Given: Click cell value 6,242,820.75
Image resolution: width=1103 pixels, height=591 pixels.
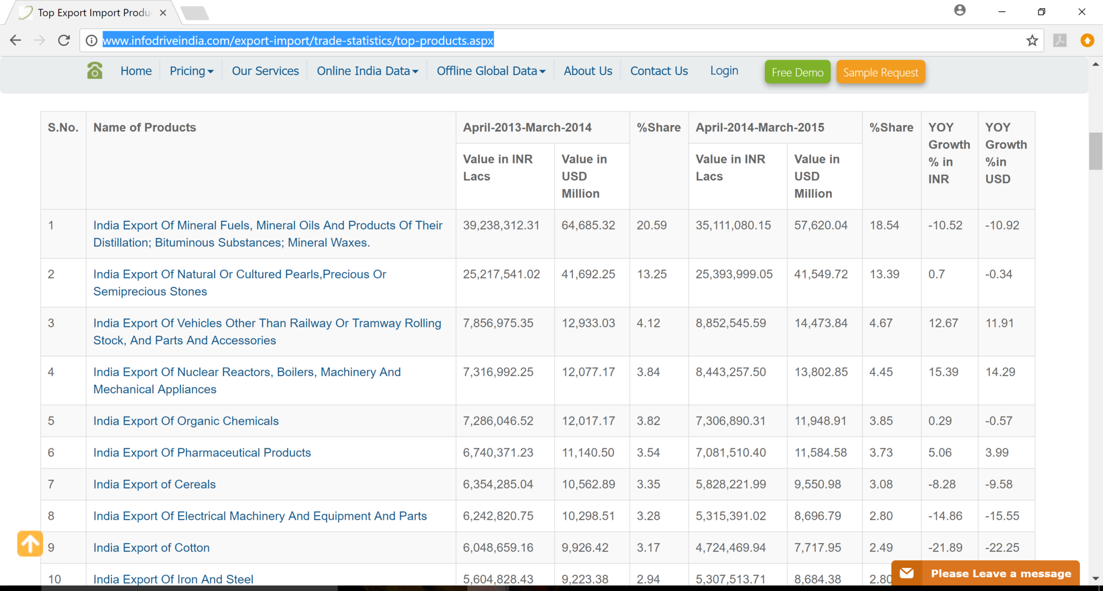Looking at the screenshot, I should [498, 516].
